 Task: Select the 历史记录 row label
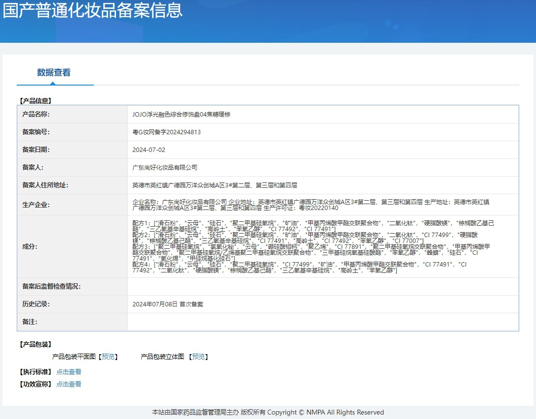click(x=36, y=304)
